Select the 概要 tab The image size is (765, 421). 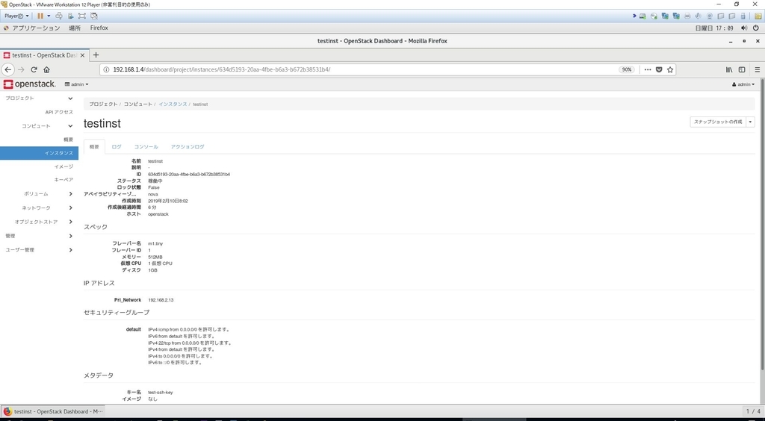pyautogui.click(x=94, y=146)
